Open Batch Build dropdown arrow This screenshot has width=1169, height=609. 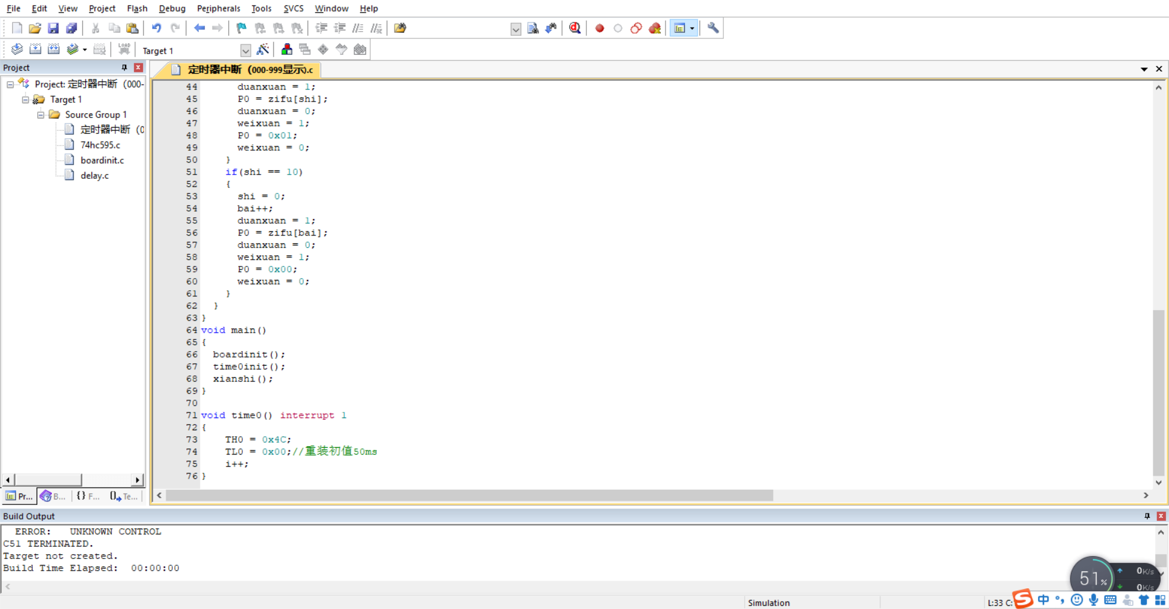(x=85, y=50)
